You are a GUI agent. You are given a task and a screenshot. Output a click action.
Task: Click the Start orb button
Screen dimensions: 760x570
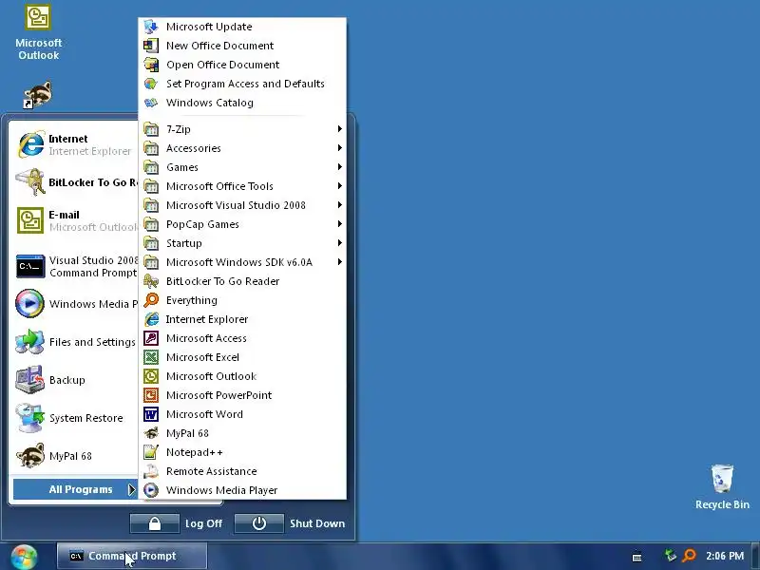(x=24, y=557)
